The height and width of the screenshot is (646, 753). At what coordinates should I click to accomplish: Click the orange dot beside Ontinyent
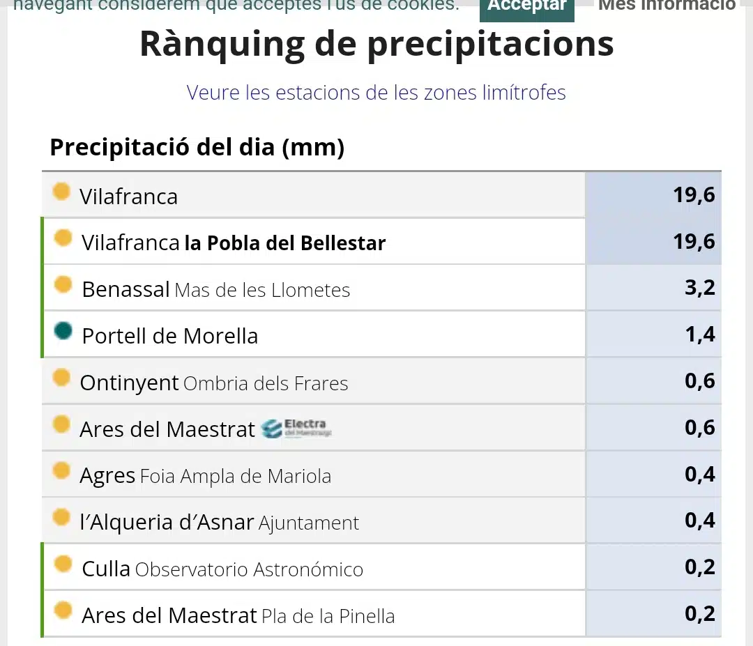[x=61, y=377]
